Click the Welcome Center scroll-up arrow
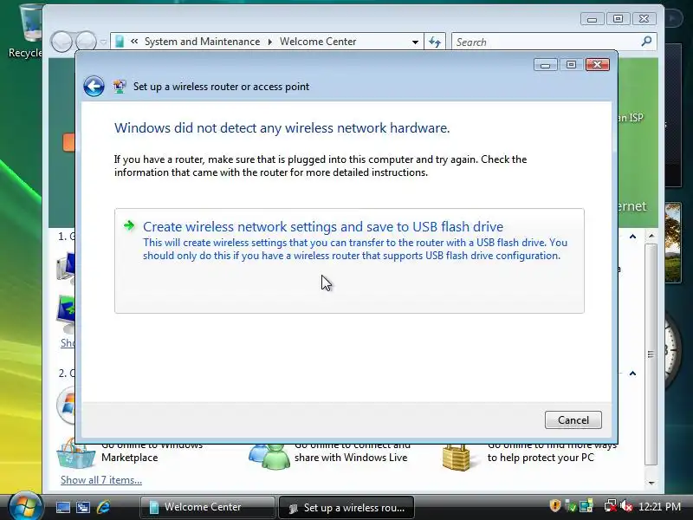Viewport: 693px width, 520px height. click(651, 237)
